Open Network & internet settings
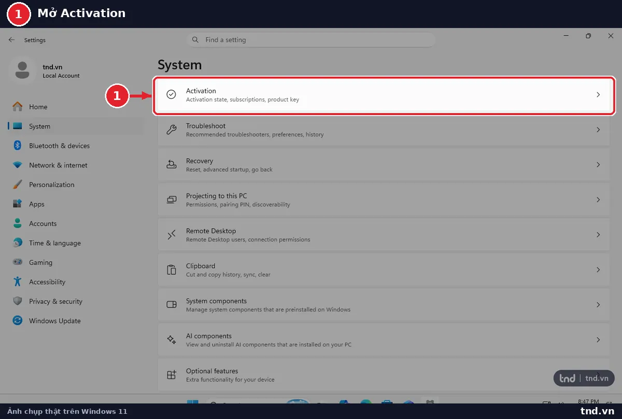The width and height of the screenshot is (622, 419). (x=76, y=165)
